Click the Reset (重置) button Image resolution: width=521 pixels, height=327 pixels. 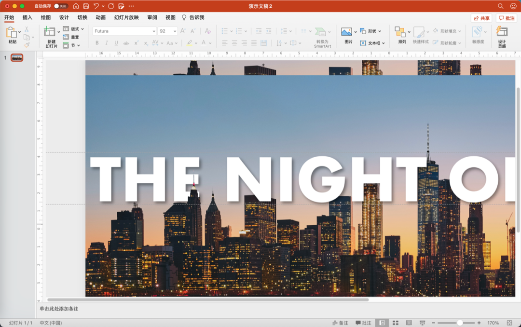[x=71, y=37]
